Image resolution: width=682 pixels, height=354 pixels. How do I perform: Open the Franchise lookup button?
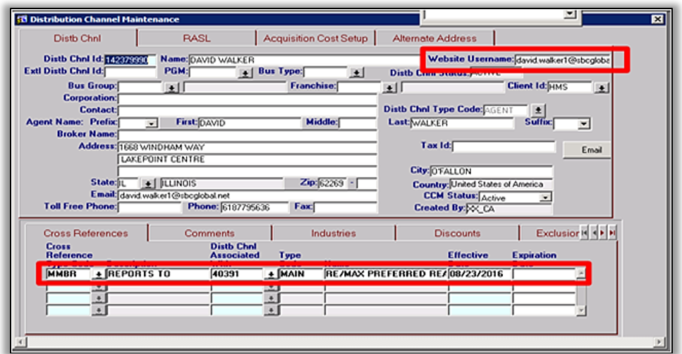click(x=389, y=88)
